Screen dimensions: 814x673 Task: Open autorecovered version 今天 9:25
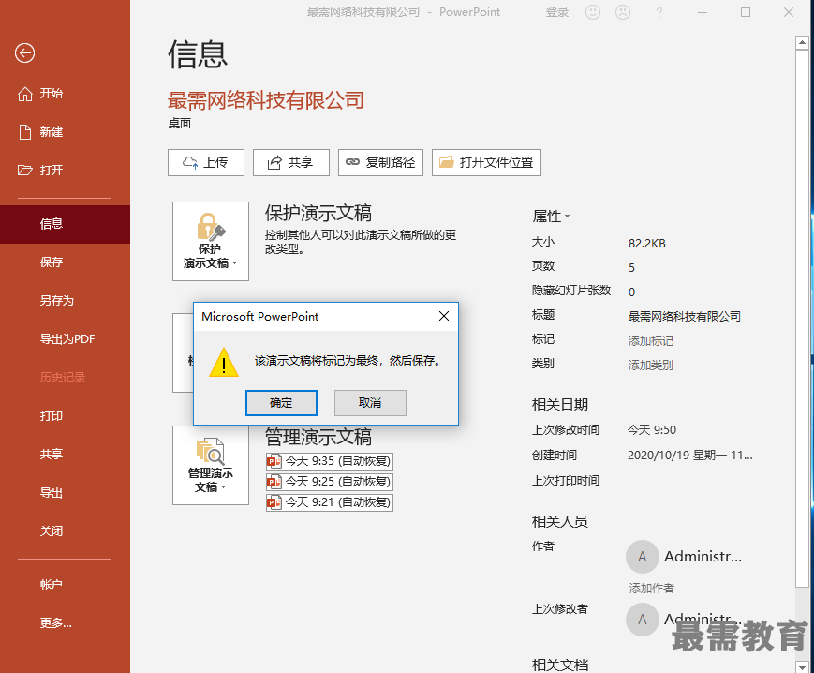click(329, 482)
